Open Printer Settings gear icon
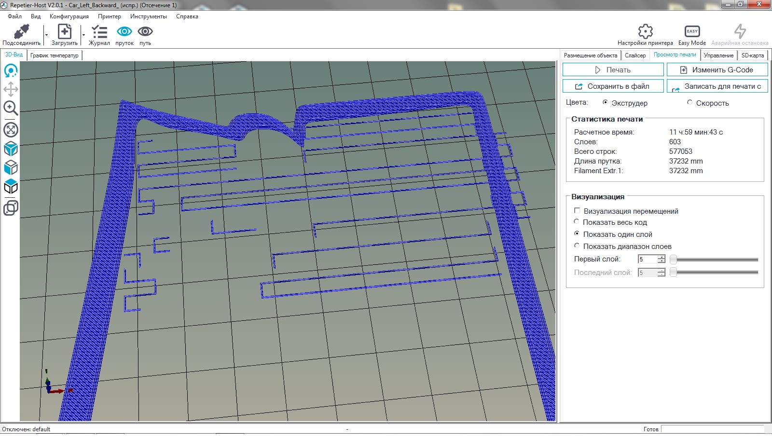The width and height of the screenshot is (772, 438). (x=645, y=32)
